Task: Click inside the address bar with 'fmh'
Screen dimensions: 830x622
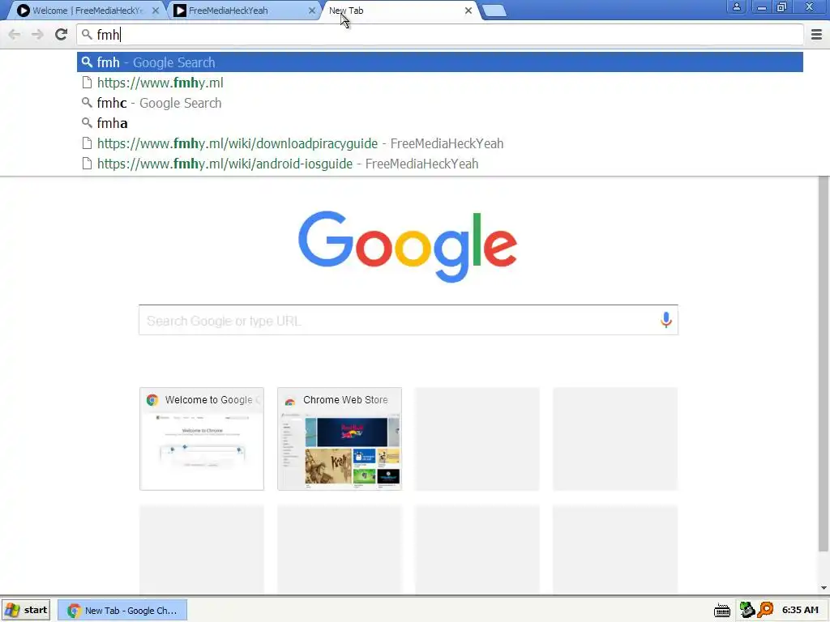Action: click(x=440, y=35)
